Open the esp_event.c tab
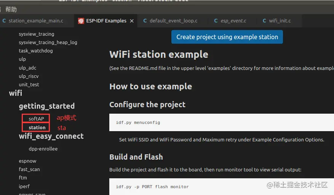 tap(233, 21)
